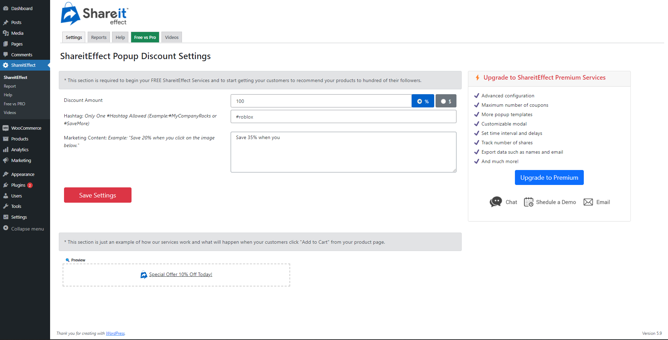Click the Chat speech bubbles icon
Viewport: 668px width, 340px height.
point(496,202)
